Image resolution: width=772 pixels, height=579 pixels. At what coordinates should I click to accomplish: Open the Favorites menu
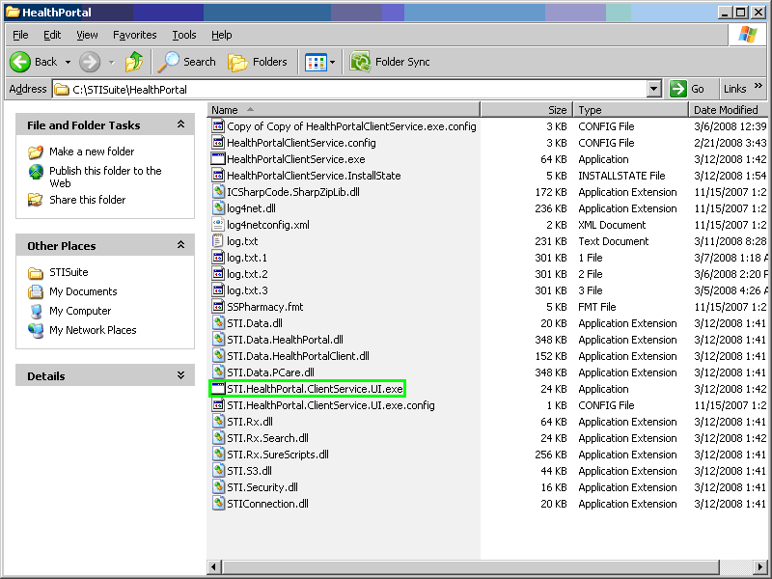[135, 35]
